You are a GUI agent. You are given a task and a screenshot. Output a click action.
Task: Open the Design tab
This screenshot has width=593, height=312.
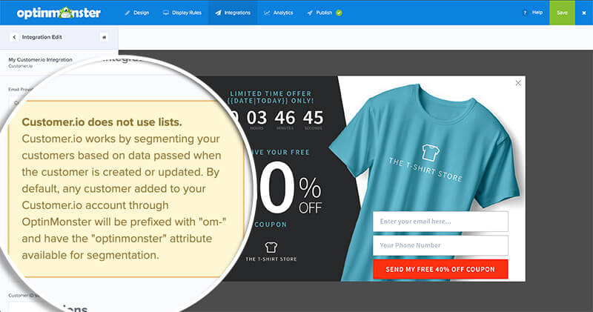(x=137, y=13)
